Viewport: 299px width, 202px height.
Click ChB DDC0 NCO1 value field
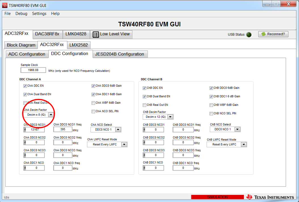coord(155,129)
